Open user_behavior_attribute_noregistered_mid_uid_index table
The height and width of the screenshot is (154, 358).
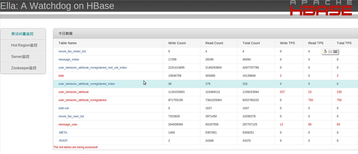tap(93, 68)
